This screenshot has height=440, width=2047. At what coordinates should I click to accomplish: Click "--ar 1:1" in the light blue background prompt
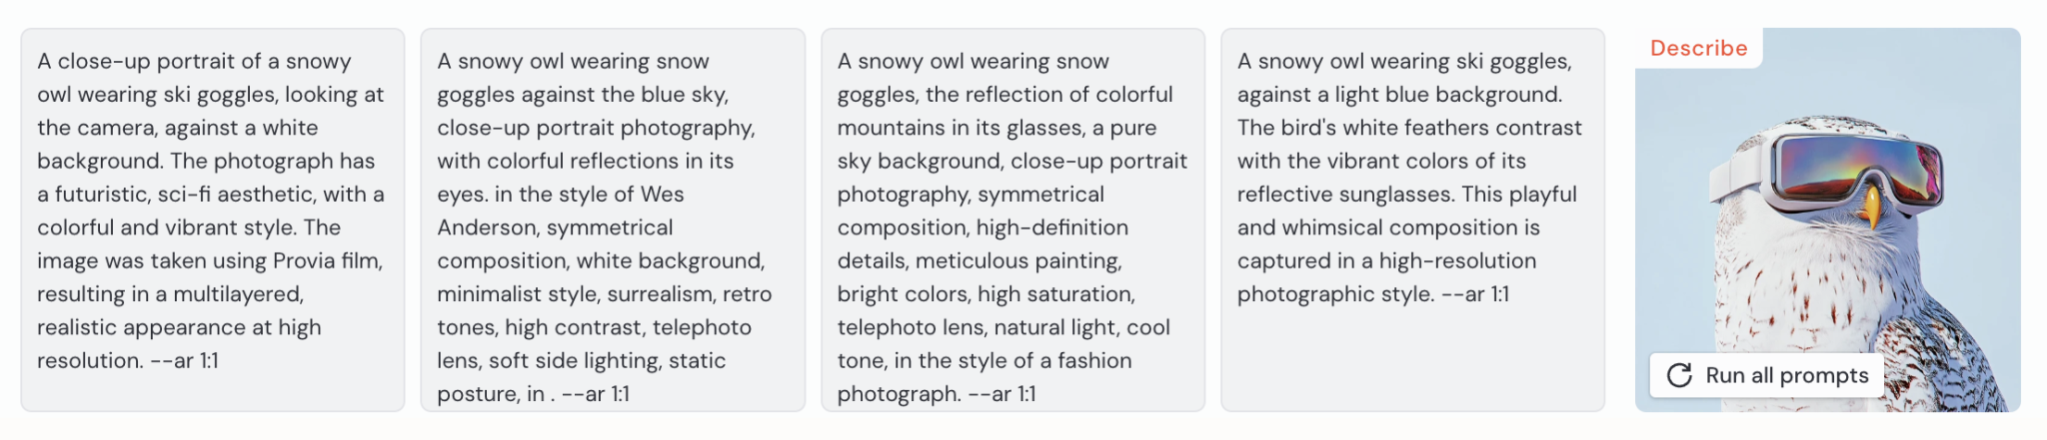pos(1475,294)
